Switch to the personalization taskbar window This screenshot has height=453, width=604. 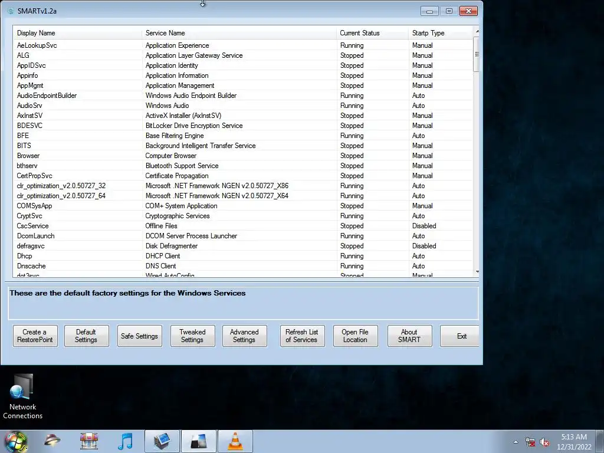199,441
